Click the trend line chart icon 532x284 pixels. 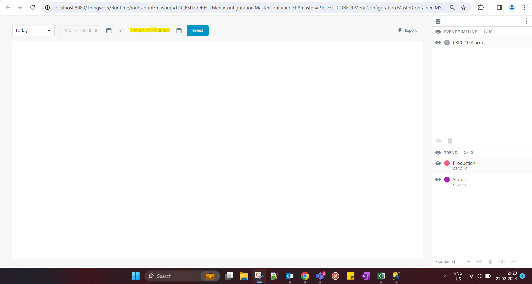click(514, 261)
